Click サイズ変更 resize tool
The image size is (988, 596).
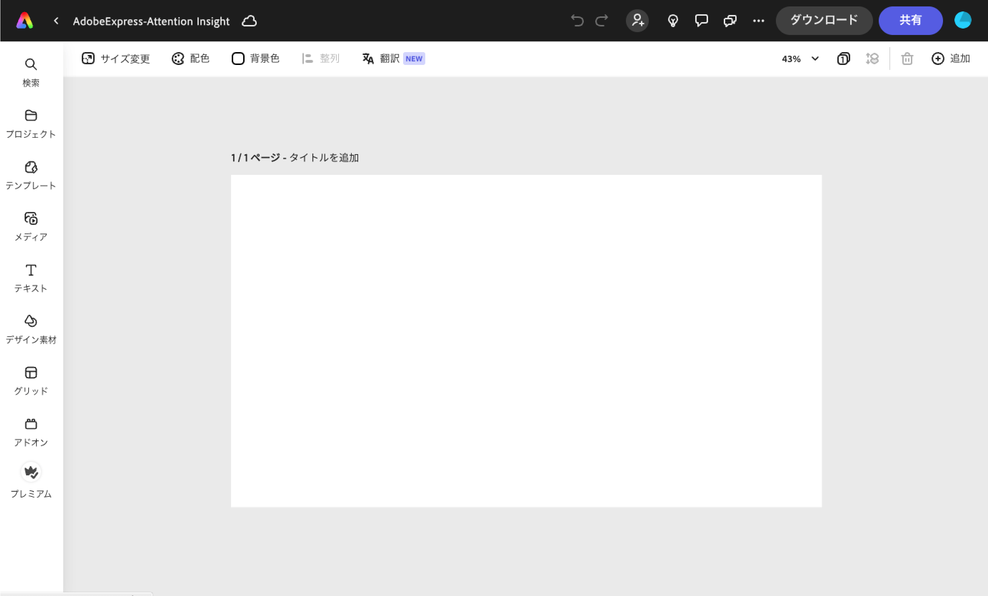coord(115,59)
